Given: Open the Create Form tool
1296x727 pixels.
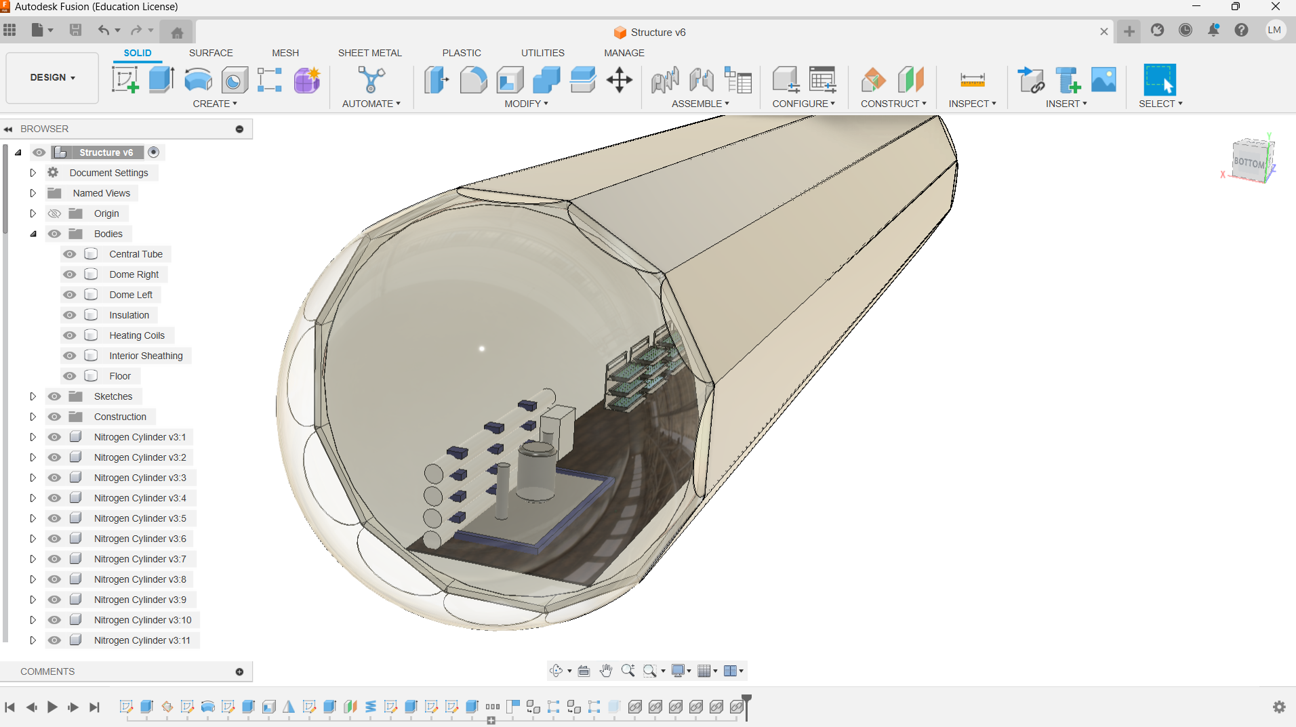Looking at the screenshot, I should pyautogui.click(x=307, y=80).
